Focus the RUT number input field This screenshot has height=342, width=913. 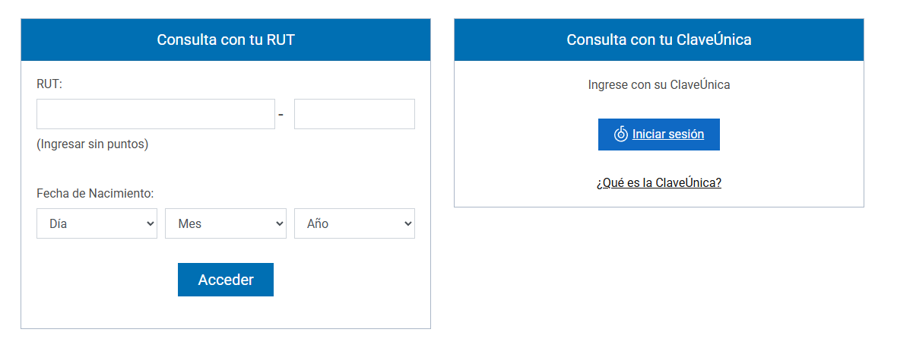pyautogui.click(x=156, y=114)
